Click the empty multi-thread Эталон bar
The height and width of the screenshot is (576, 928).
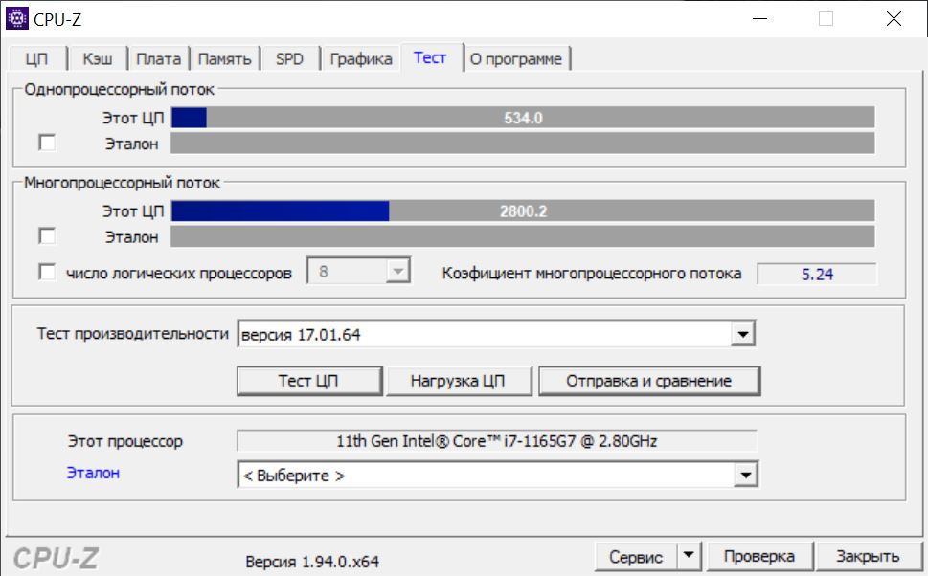click(x=523, y=236)
